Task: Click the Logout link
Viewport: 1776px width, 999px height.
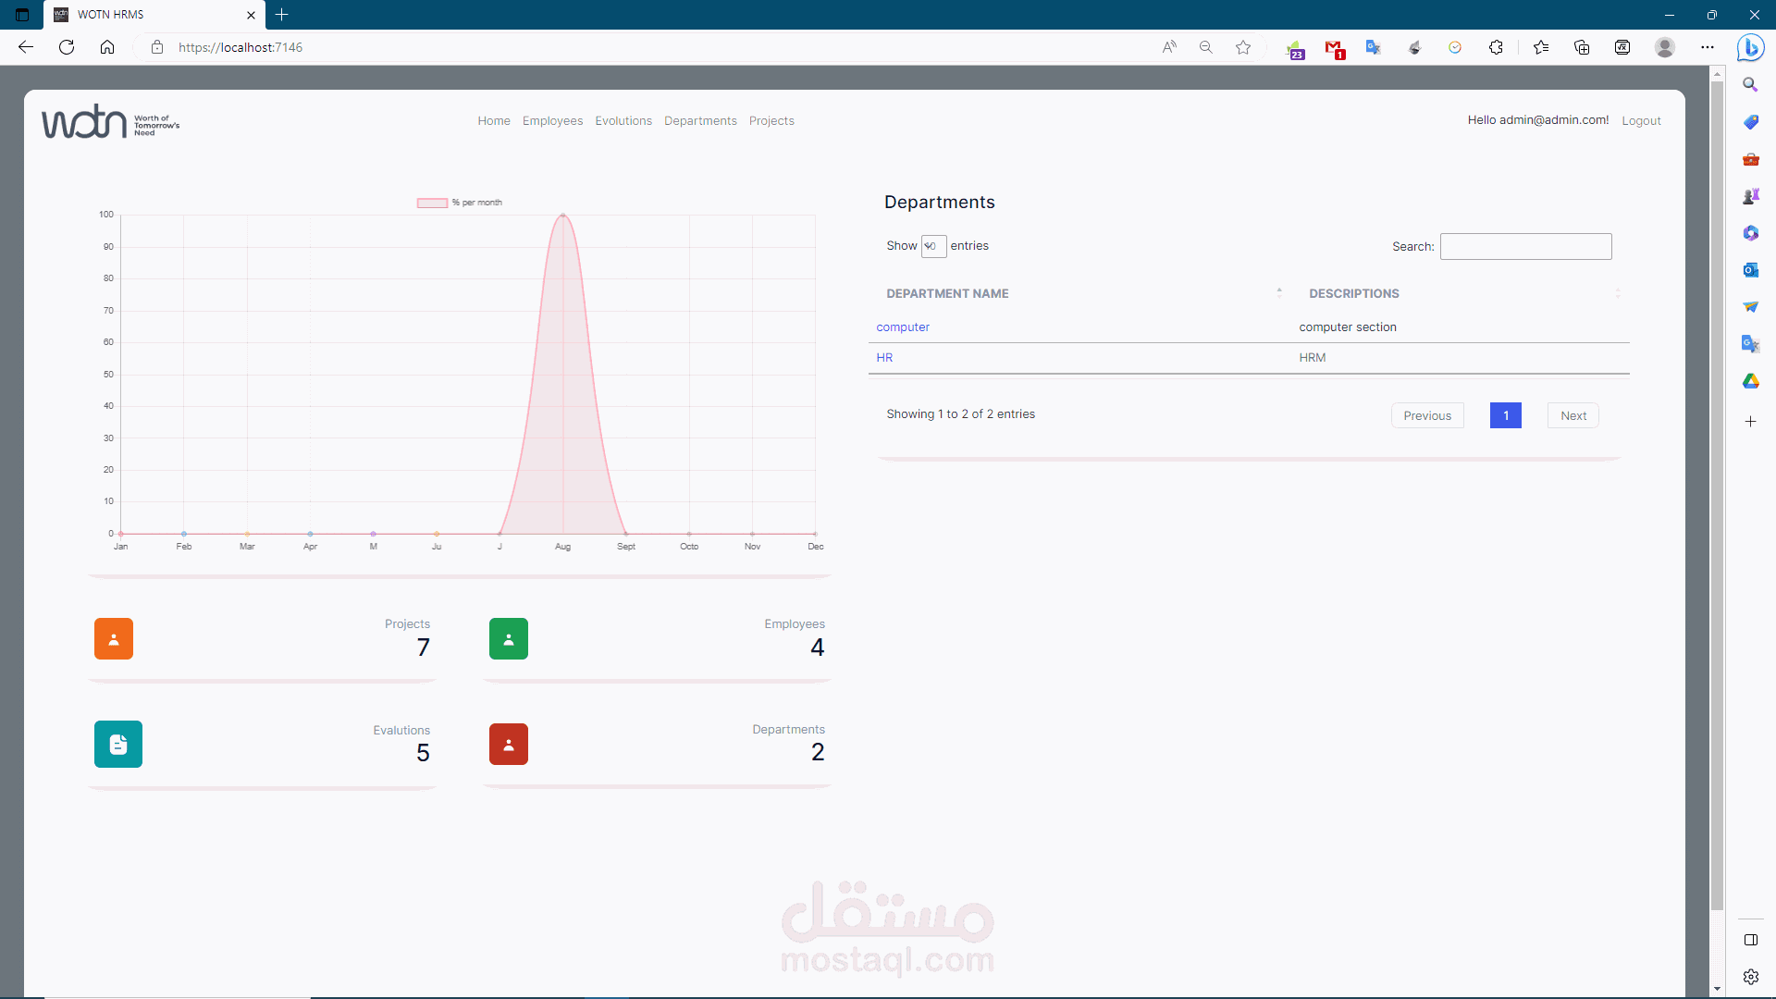Action: coord(1641,121)
